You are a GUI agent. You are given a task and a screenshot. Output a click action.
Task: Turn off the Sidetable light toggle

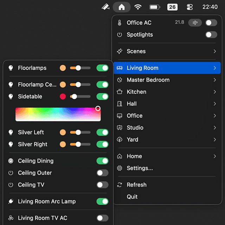tap(102, 96)
